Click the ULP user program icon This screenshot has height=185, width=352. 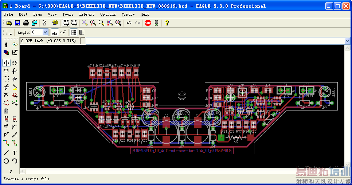[74, 23]
